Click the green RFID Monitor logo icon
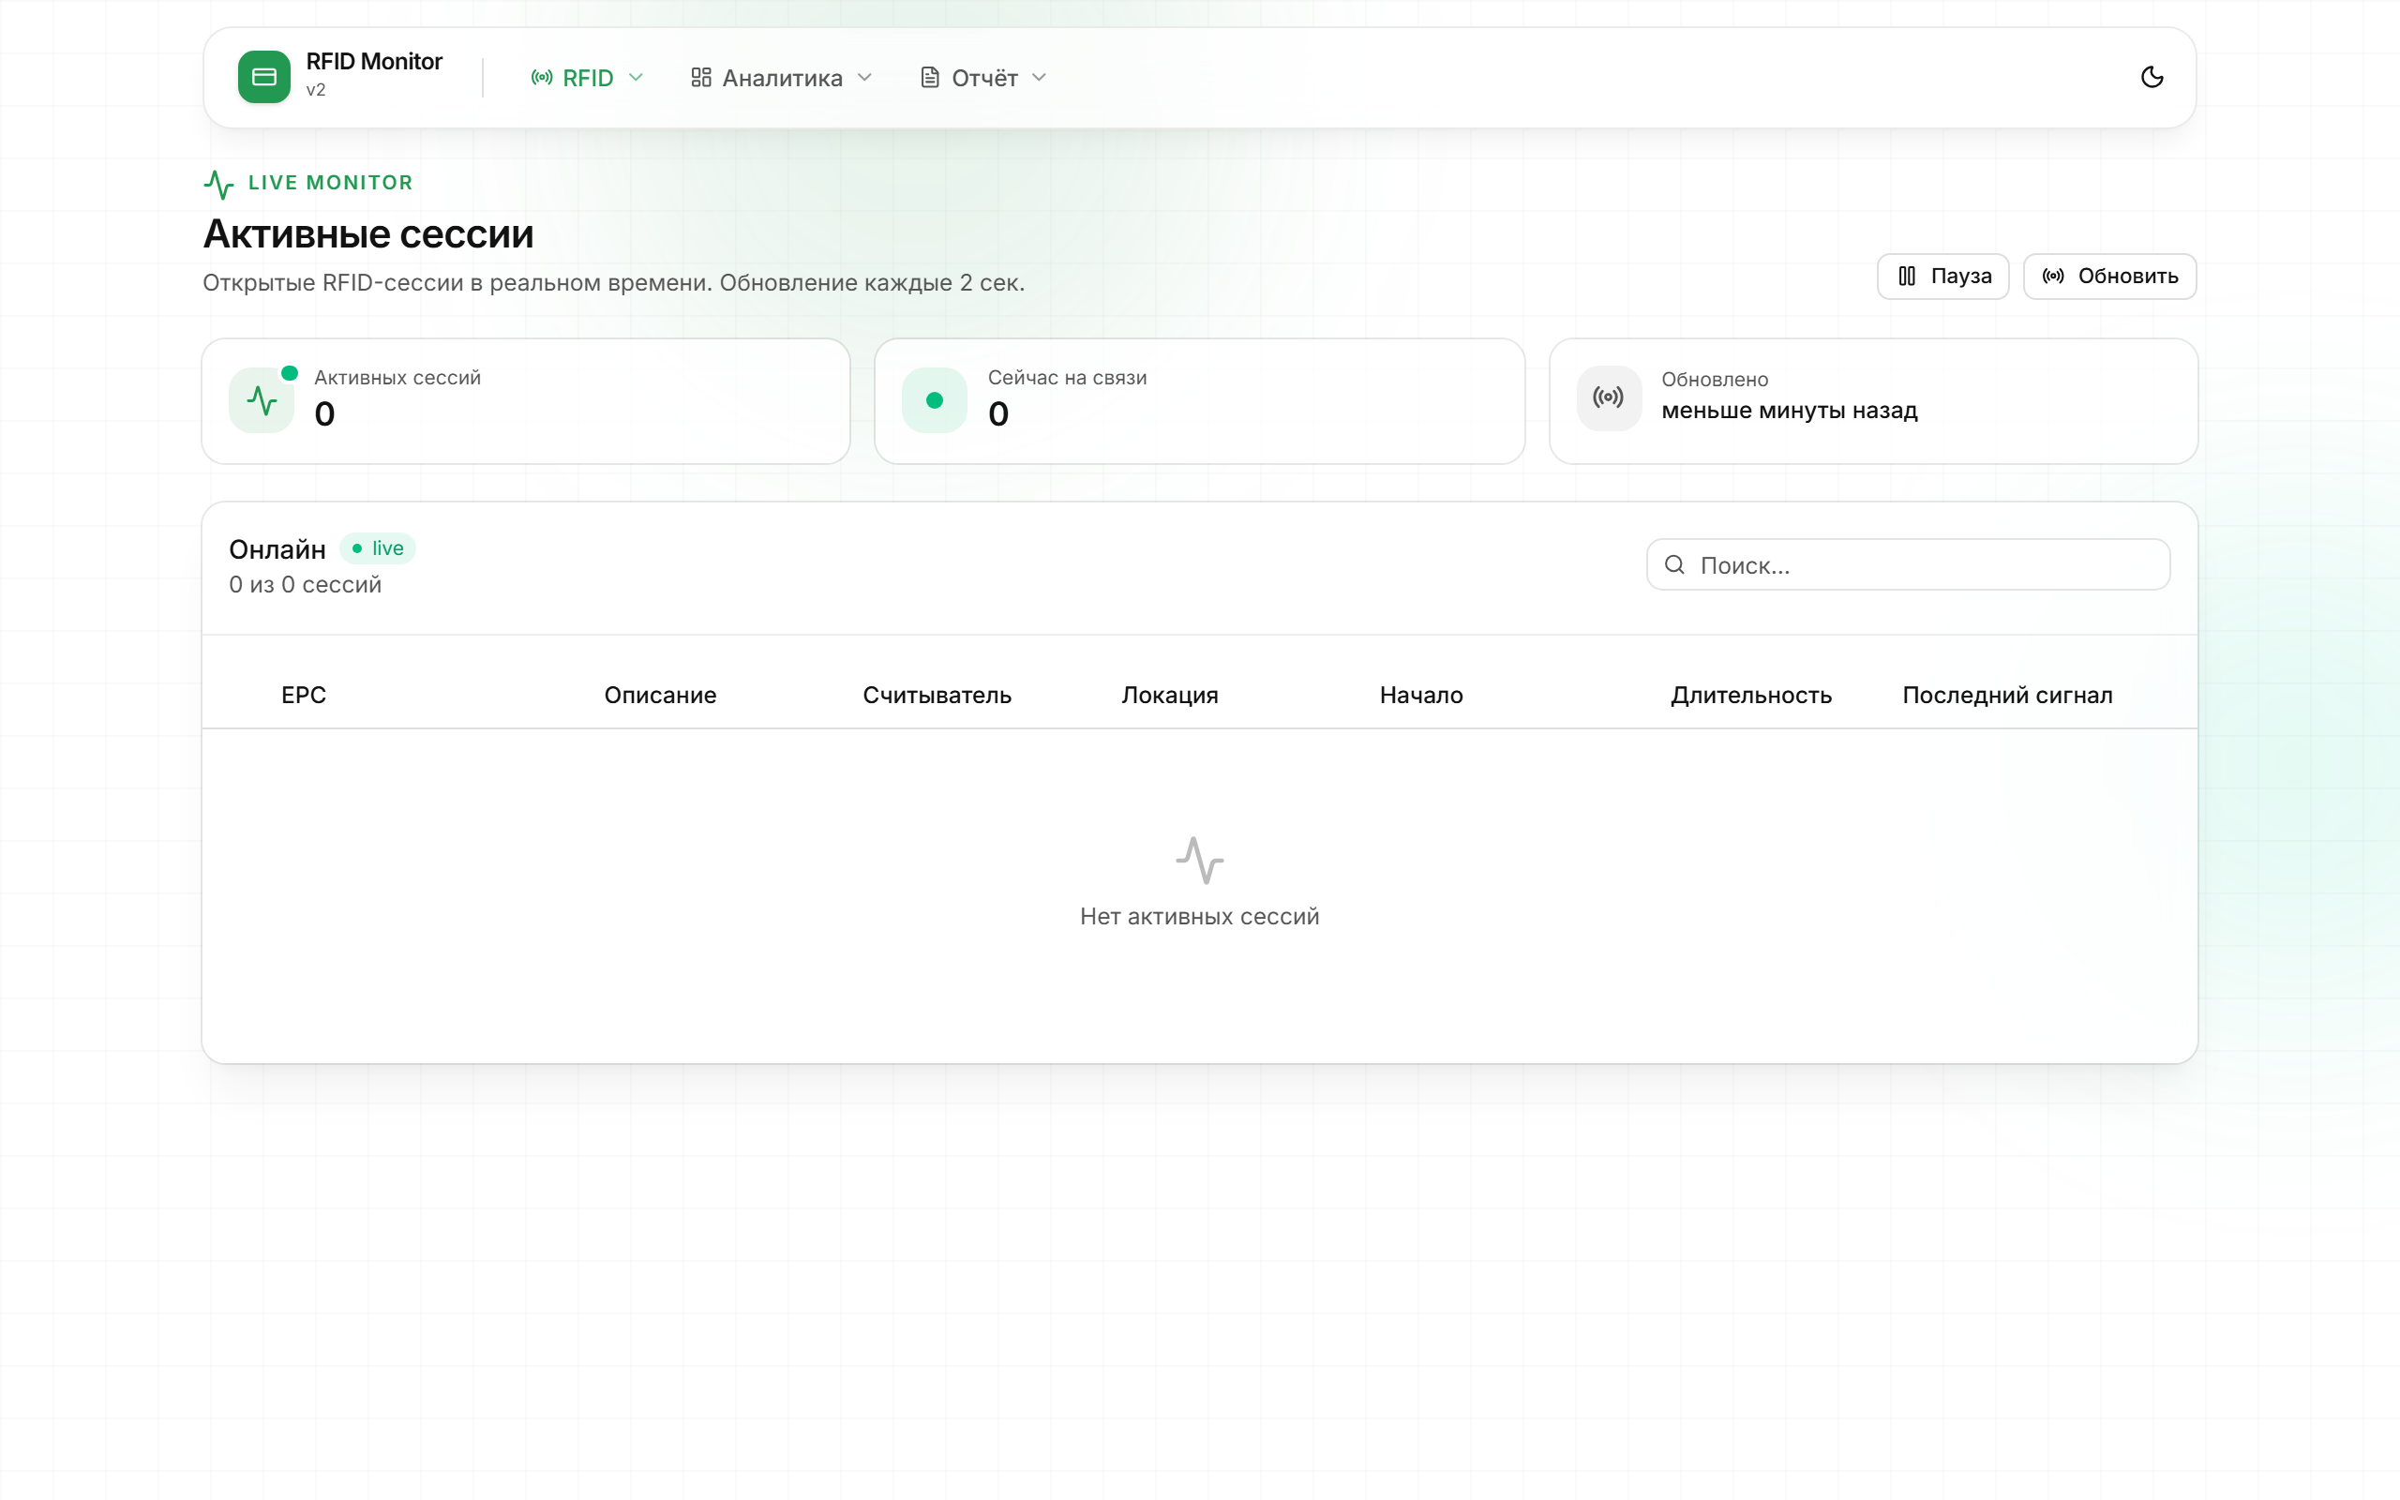The image size is (2400, 1500). click(x=263, y=78)
